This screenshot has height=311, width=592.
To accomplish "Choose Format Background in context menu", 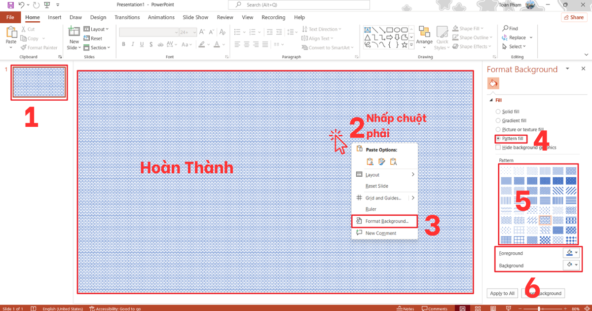I will click(x=384, y=221).
